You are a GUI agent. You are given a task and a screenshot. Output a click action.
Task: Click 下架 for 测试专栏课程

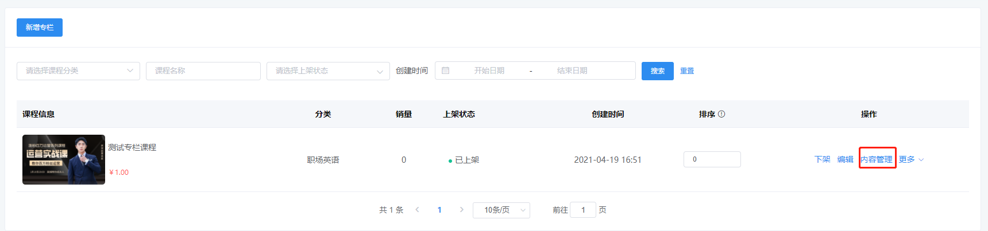[x=823, y=159]
